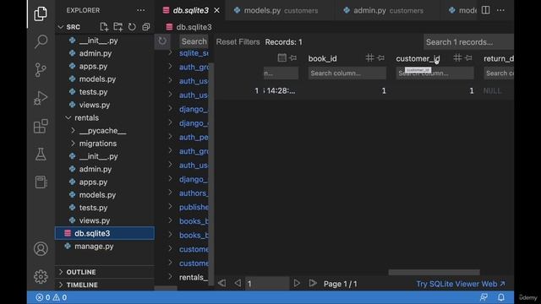Switch to the db.sqlite3 tab

click(190, 10)
